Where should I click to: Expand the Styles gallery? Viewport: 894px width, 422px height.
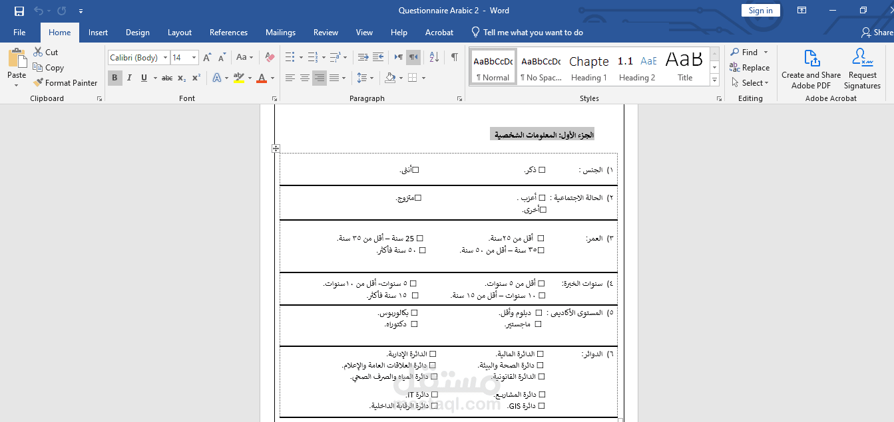click(x=714, y=80)
